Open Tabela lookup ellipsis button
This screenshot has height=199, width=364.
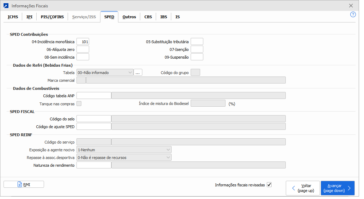click(x=138, y=73)
